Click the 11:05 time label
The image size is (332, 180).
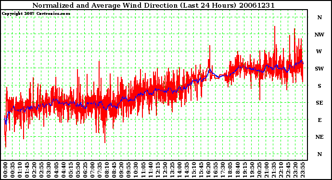click(143, 170)
